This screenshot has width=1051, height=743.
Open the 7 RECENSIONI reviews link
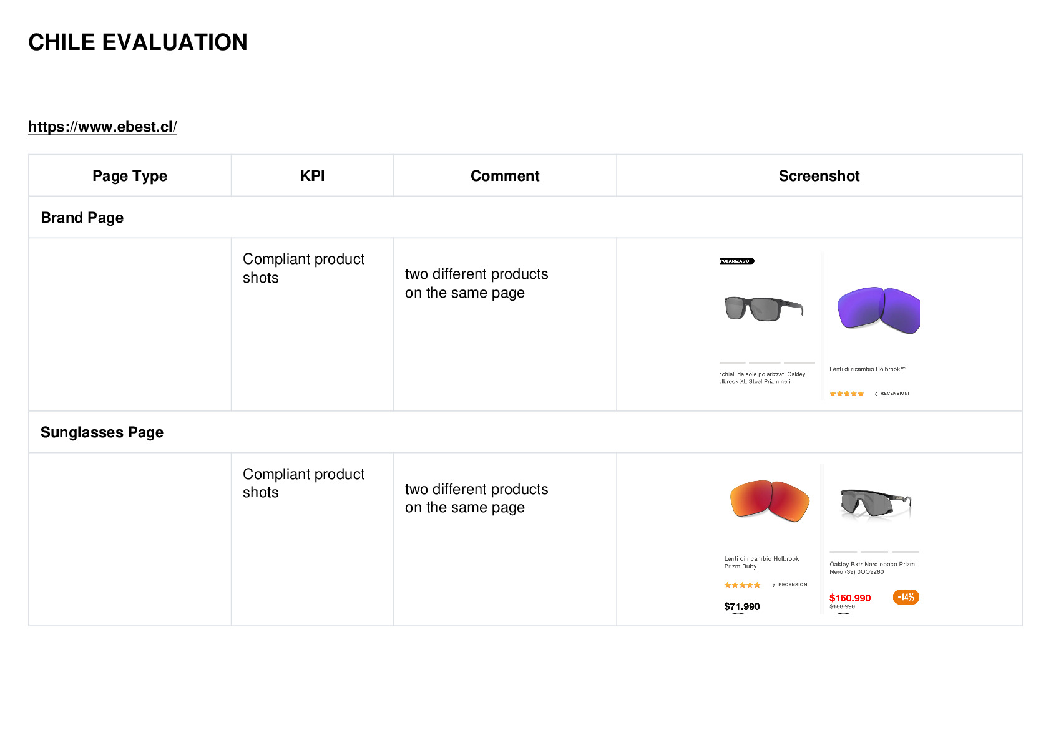[x=790, y=585]
